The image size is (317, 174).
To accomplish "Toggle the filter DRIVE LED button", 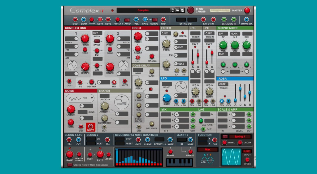I will [x=183, y=33].
